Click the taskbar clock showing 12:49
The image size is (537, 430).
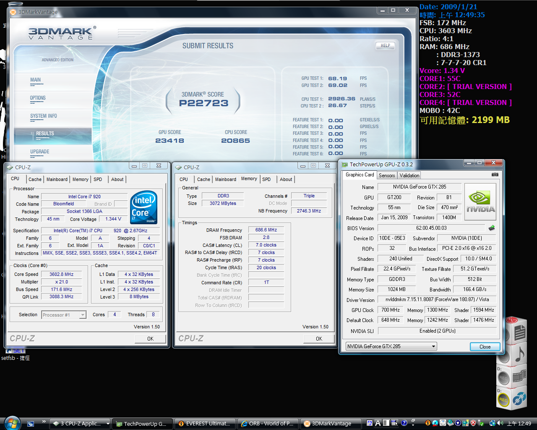[519, 423]
